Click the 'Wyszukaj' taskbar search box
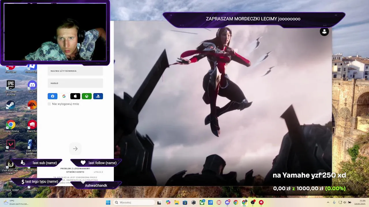 coord(134,202)
